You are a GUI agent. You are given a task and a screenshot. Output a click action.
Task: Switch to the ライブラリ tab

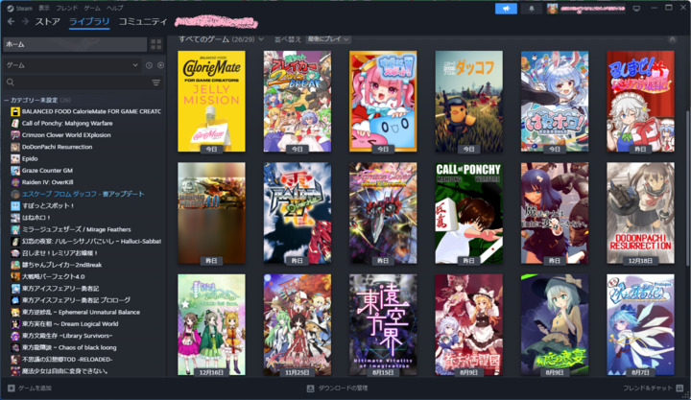[89, 22]
